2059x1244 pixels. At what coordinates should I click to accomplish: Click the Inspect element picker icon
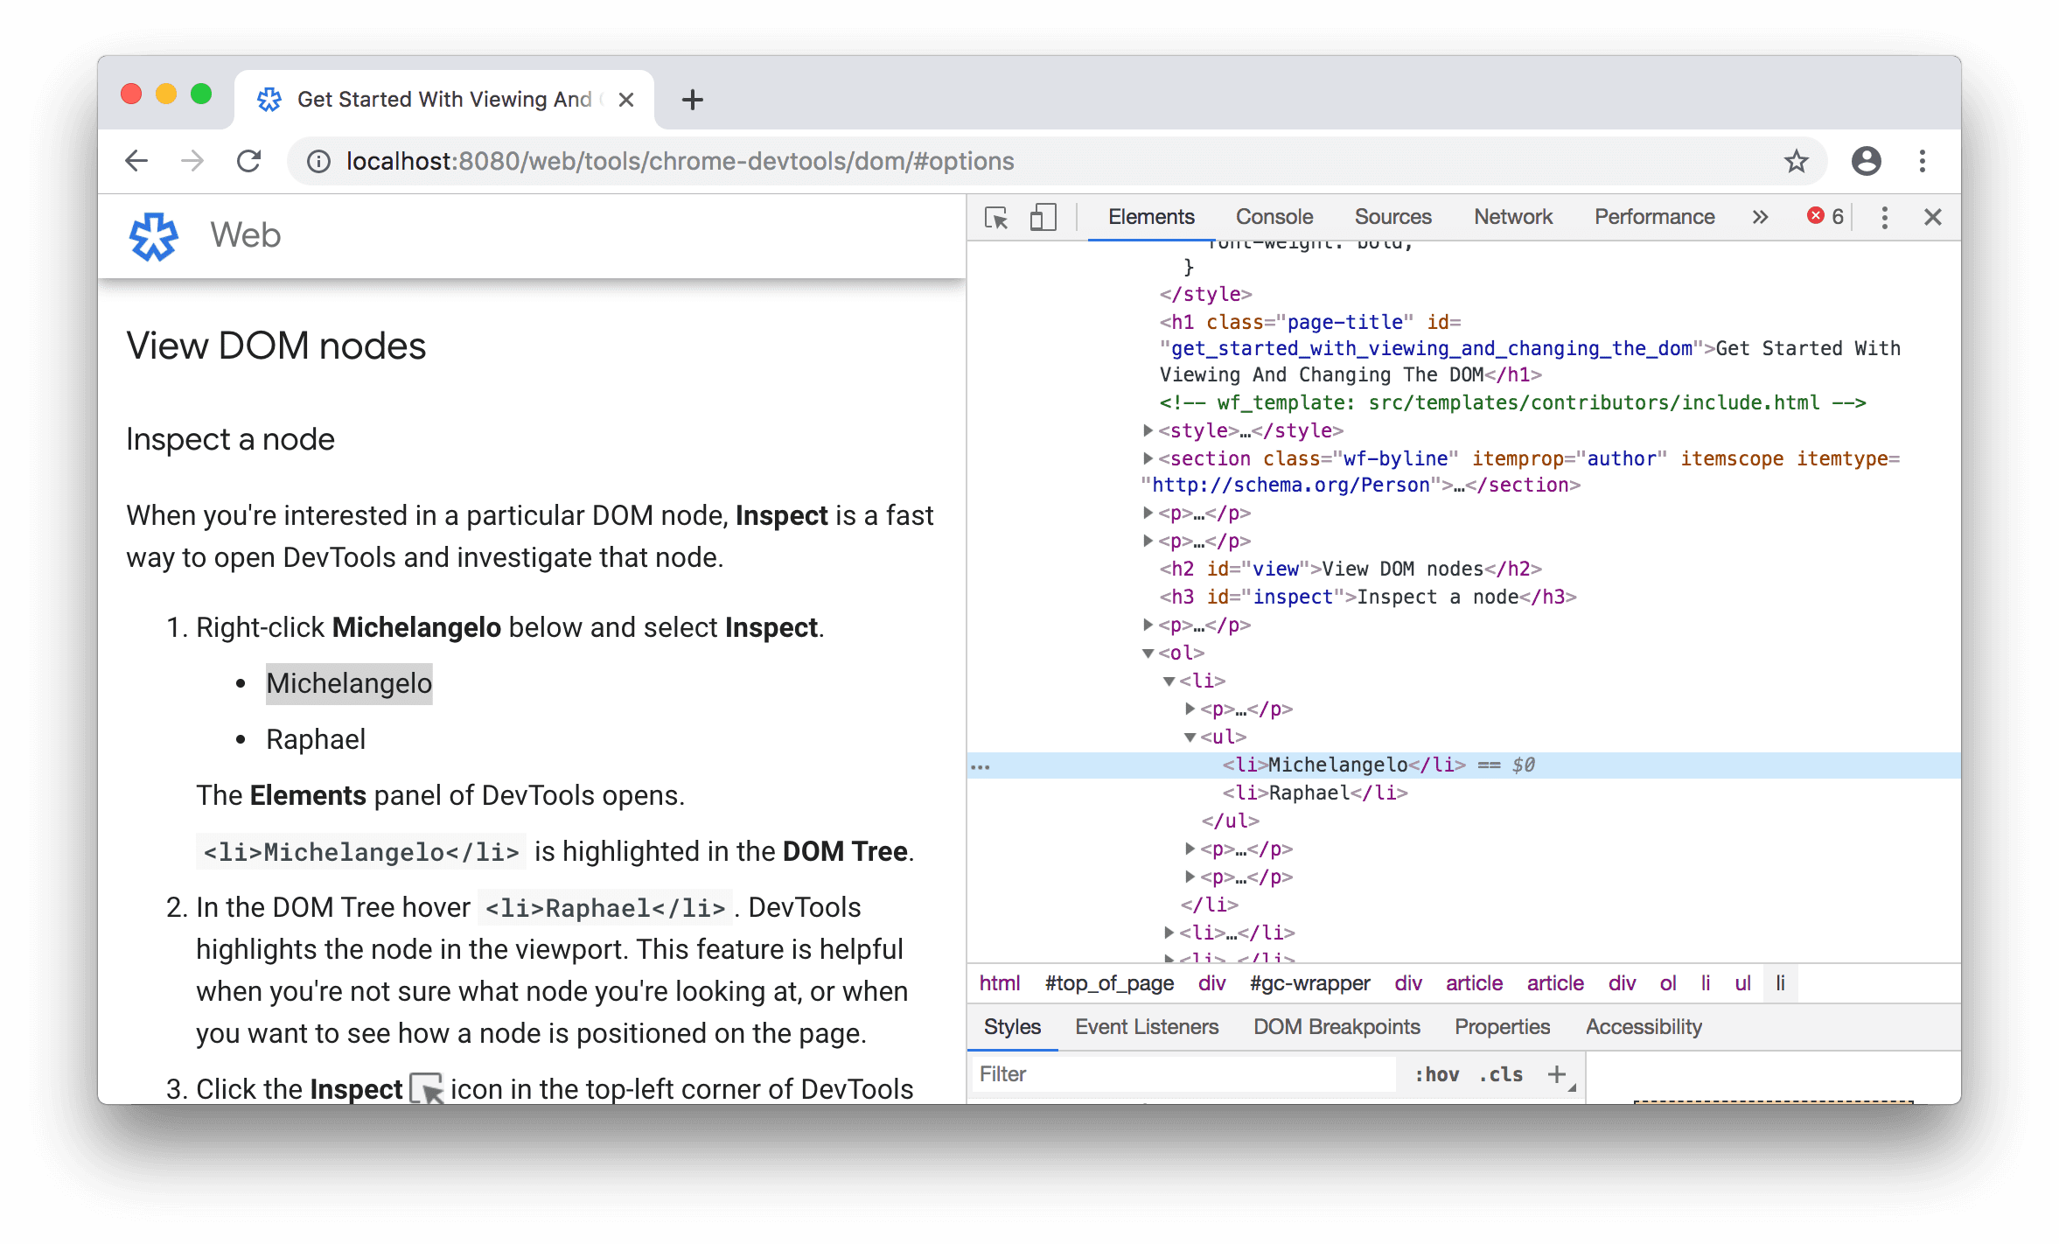pyautogui.click(x=995, y=216)
